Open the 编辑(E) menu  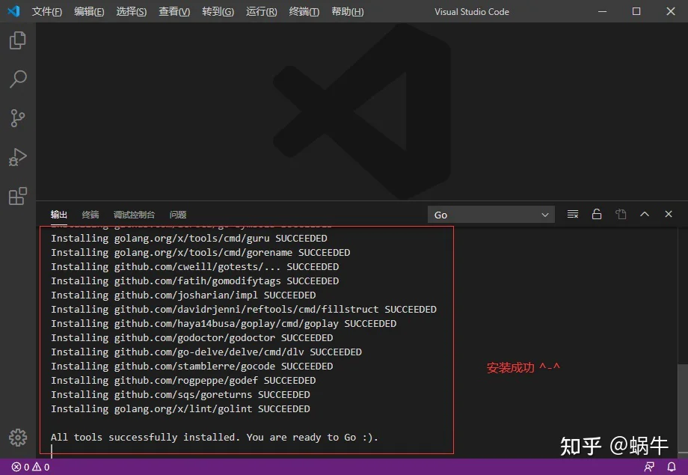point(89,11)
